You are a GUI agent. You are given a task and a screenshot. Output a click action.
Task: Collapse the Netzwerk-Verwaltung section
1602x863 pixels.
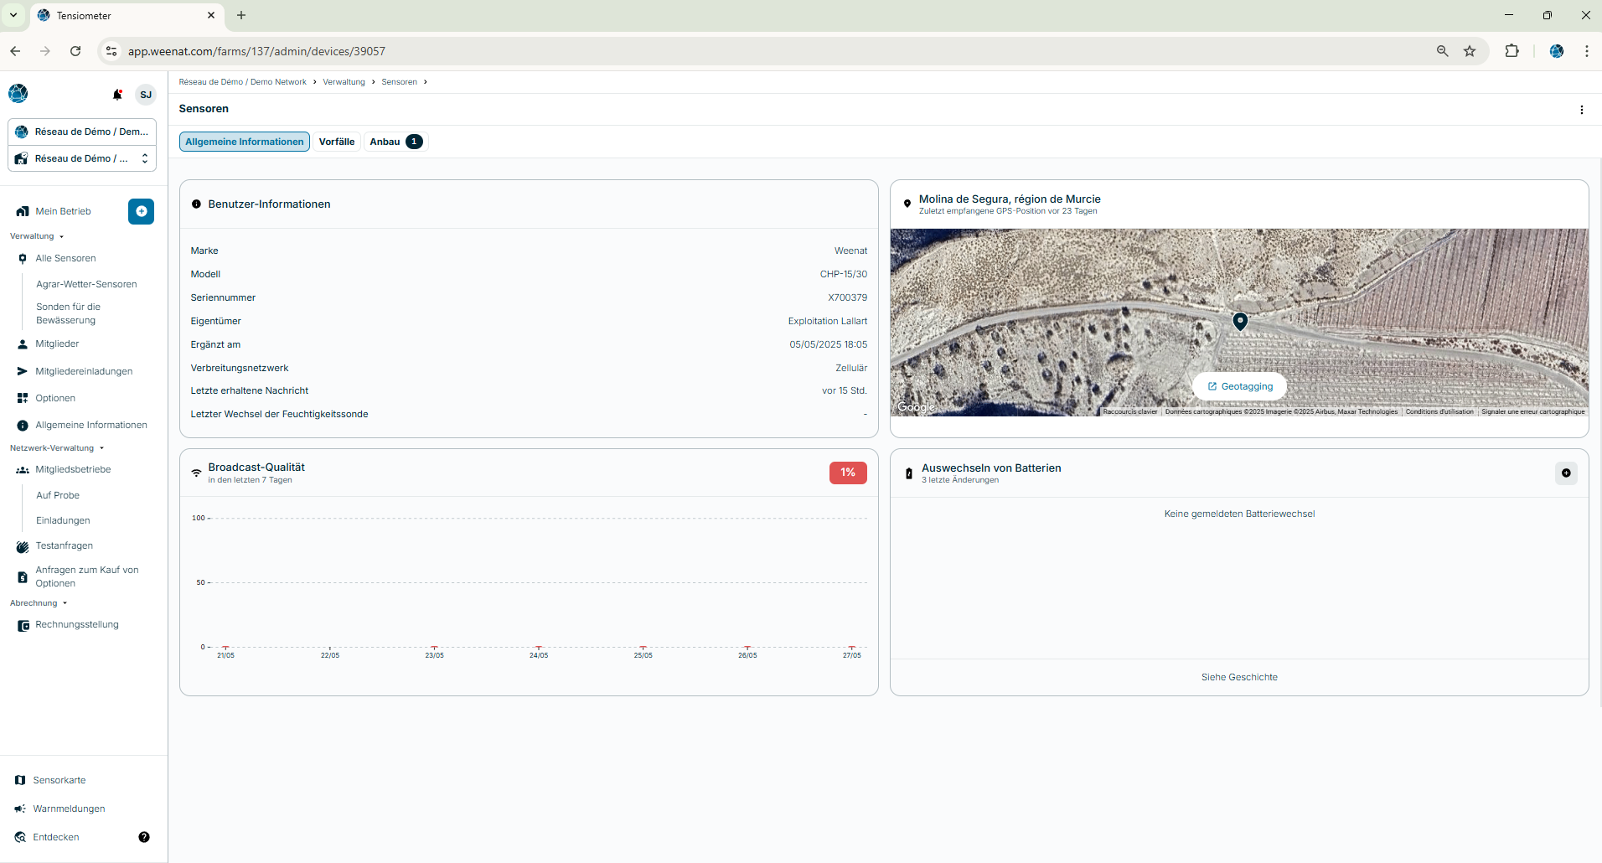57,448
